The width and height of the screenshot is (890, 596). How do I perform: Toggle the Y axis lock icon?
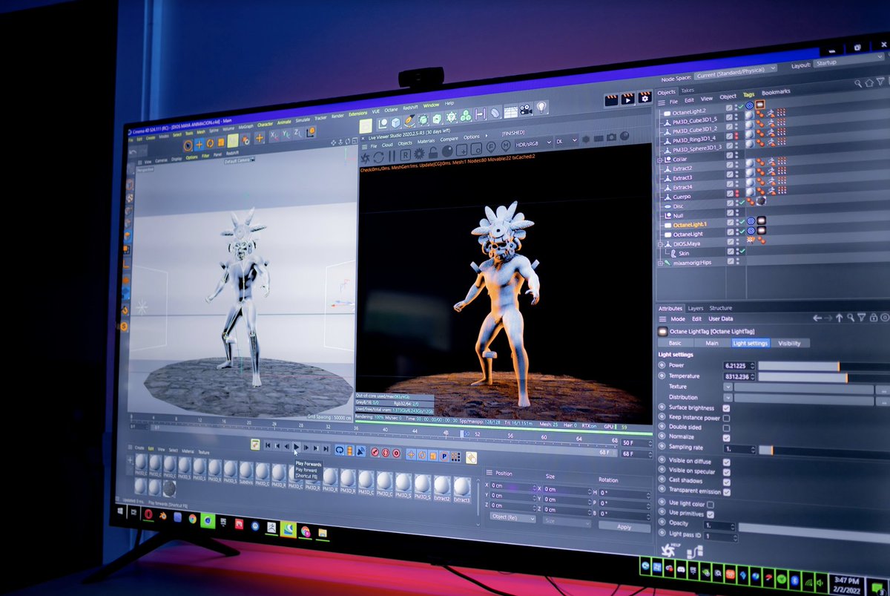tap(286, 135)
